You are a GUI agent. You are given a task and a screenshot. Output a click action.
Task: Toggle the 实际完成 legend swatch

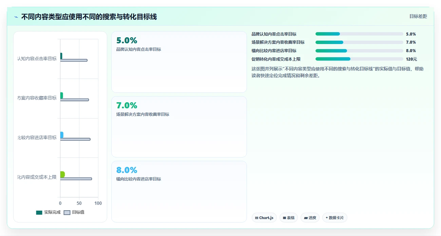tap(39, 213)
